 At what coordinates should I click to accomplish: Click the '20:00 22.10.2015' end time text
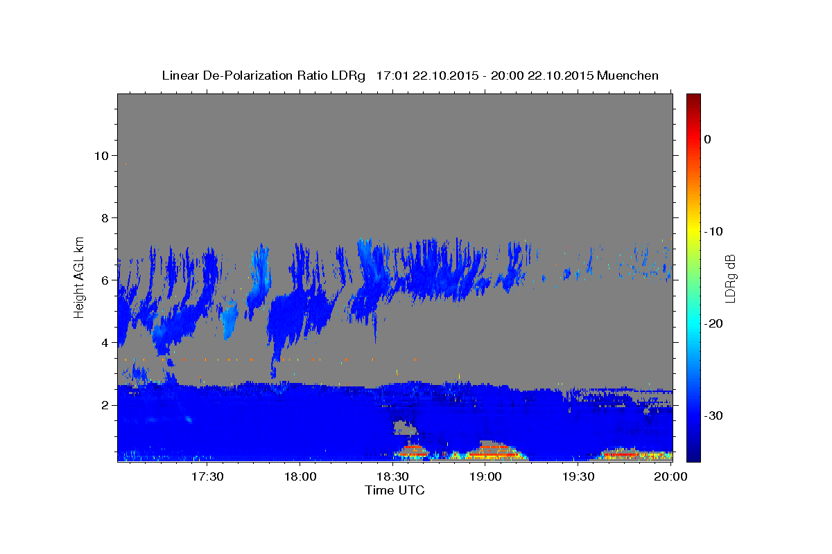tap(542, 75)
